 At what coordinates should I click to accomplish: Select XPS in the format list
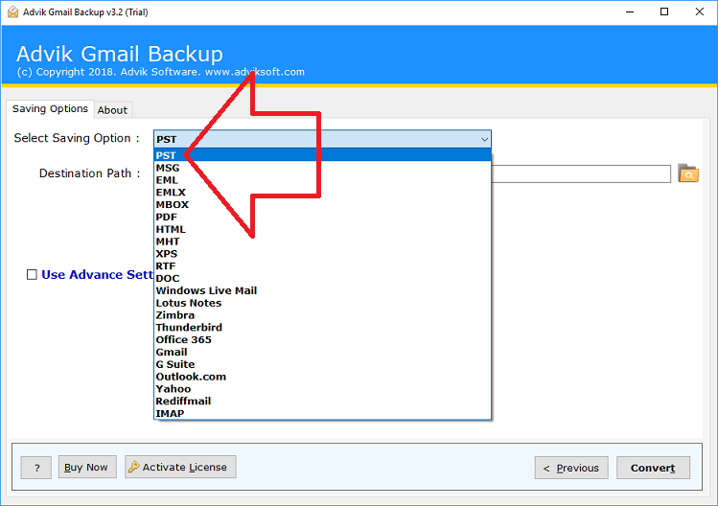point(322,254)
